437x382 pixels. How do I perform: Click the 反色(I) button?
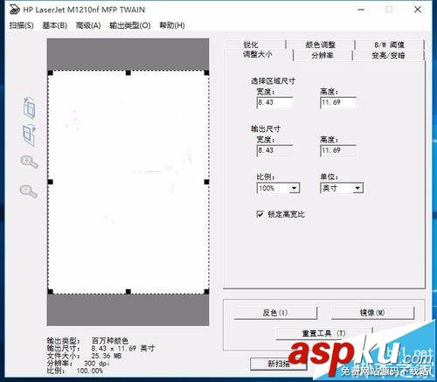[275, 313]
